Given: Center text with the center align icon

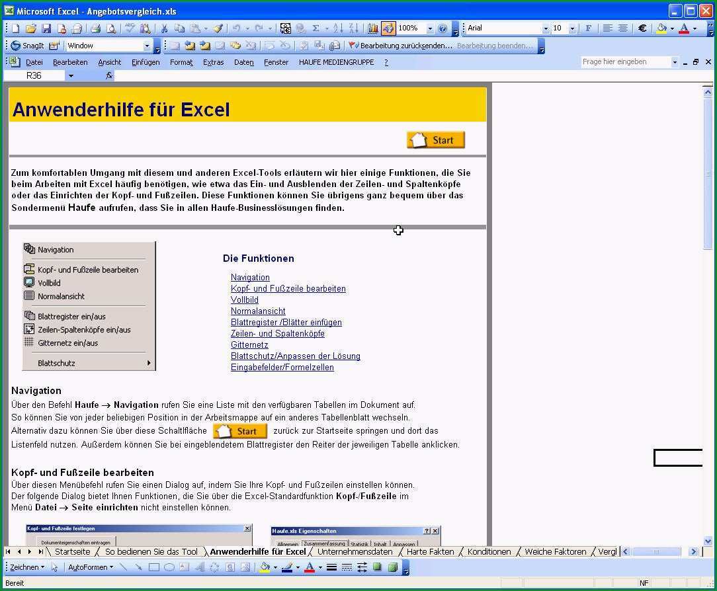Looking at the screenshot, I should (x=622, y=28).
